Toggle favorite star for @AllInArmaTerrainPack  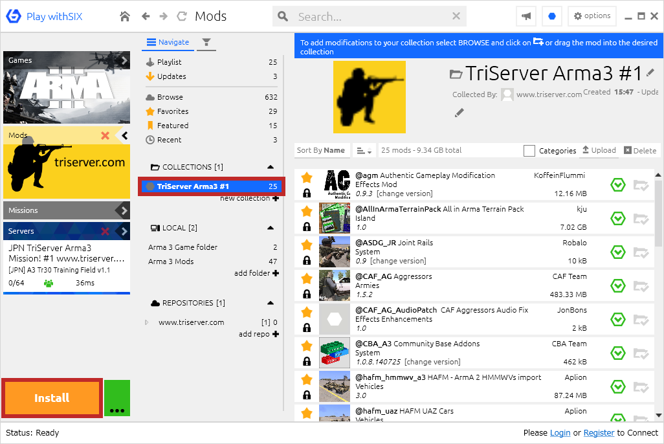tap(307, 212)
